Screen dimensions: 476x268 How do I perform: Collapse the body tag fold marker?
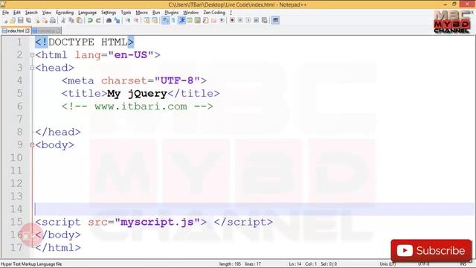(32, 145)
